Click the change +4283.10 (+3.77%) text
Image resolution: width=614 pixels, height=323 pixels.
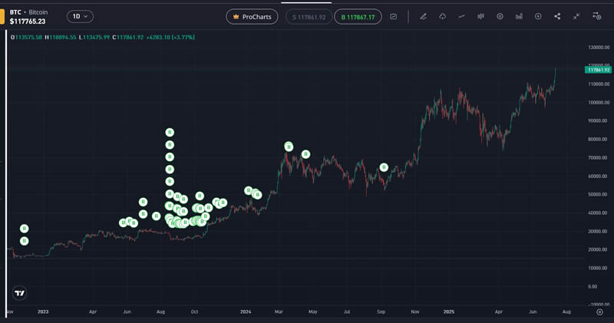(170, 37)
